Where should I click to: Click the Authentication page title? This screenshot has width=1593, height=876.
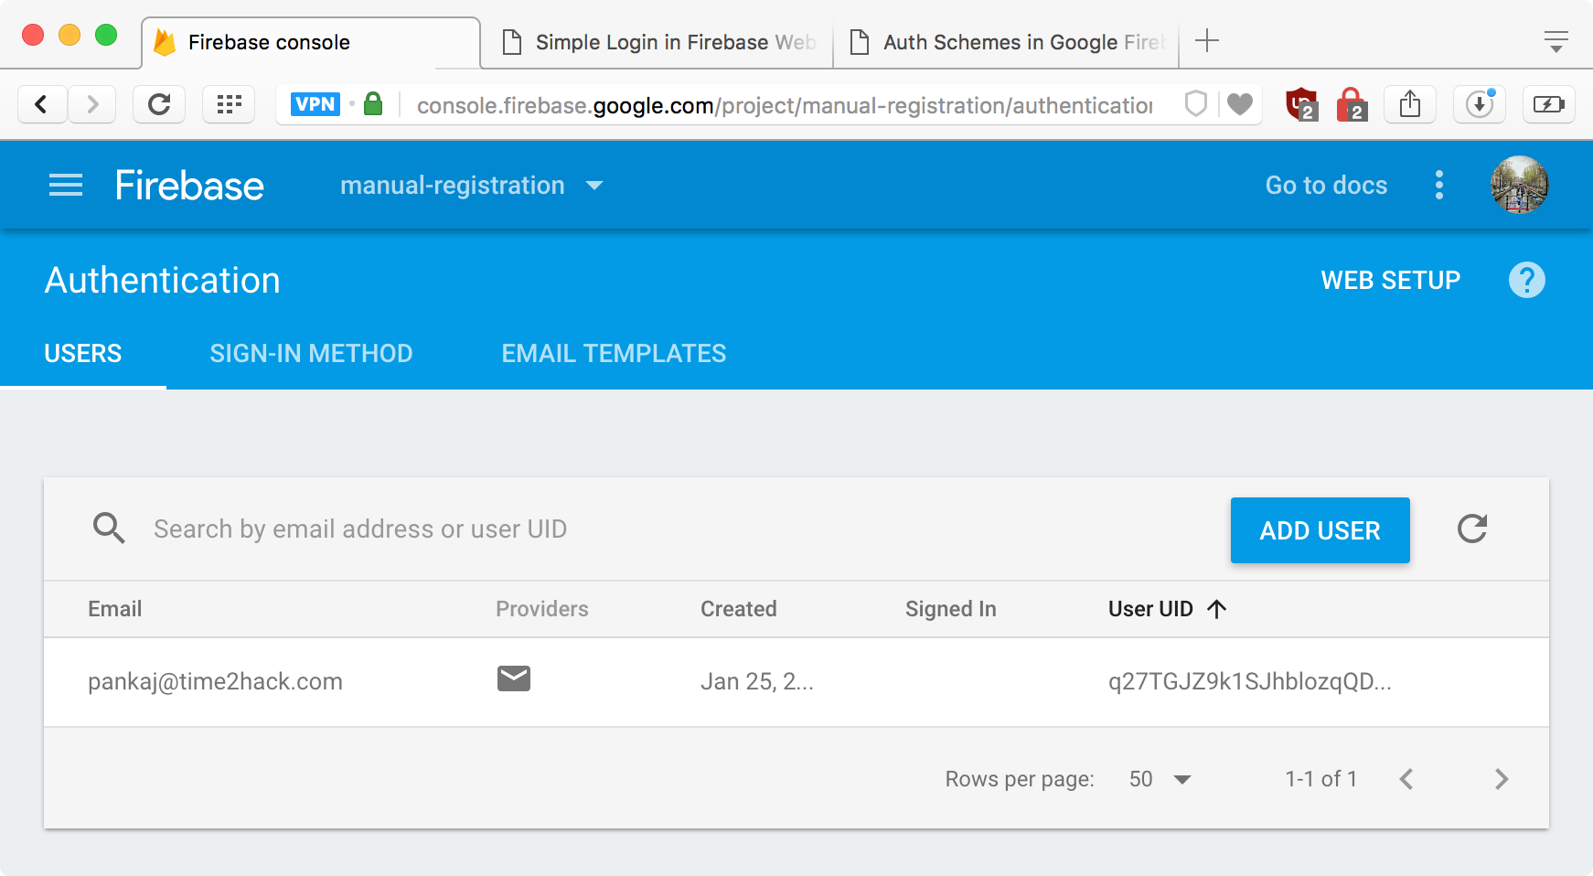163,280
